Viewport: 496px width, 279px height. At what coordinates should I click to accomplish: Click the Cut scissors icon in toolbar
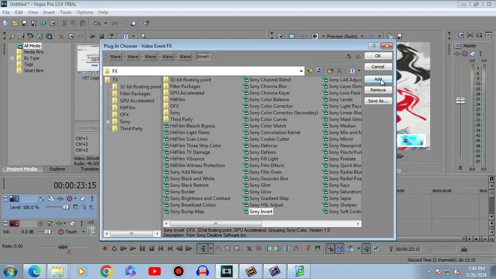click(64, 23)
